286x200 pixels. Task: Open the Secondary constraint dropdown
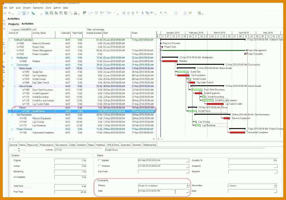pos(275,186)
